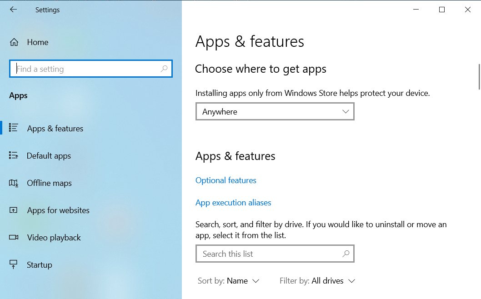This screenshot has height=299, width=481.
Task: Open the Optional features link
Action: pos(226,180)
